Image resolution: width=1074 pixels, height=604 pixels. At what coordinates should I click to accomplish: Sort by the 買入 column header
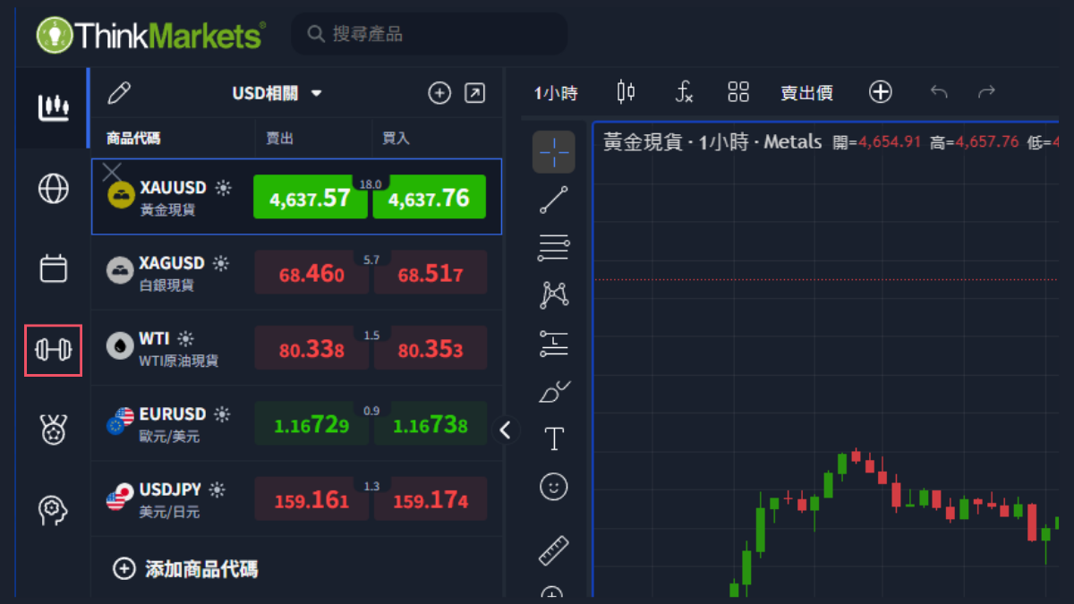click(396, 139)
